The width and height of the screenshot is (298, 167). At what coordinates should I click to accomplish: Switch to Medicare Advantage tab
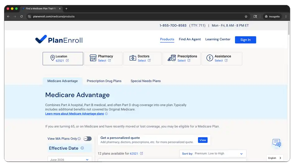(62, 81)
